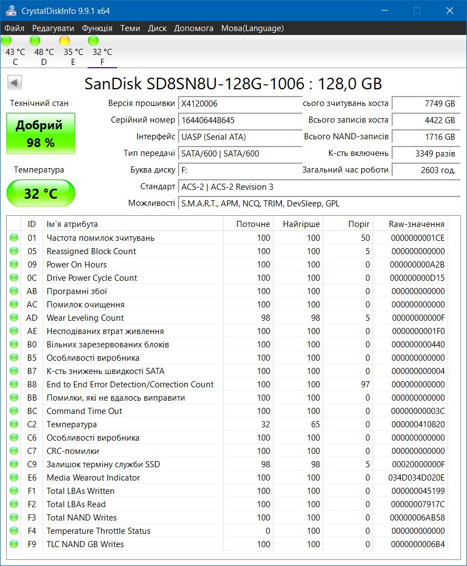Click status icon of Total LBAs Written row
Screen dimensions: 467x566
14,491
